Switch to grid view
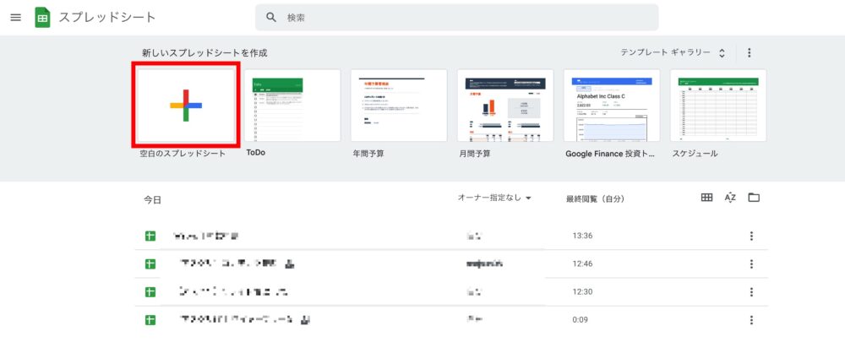 (x=706, y=198)
